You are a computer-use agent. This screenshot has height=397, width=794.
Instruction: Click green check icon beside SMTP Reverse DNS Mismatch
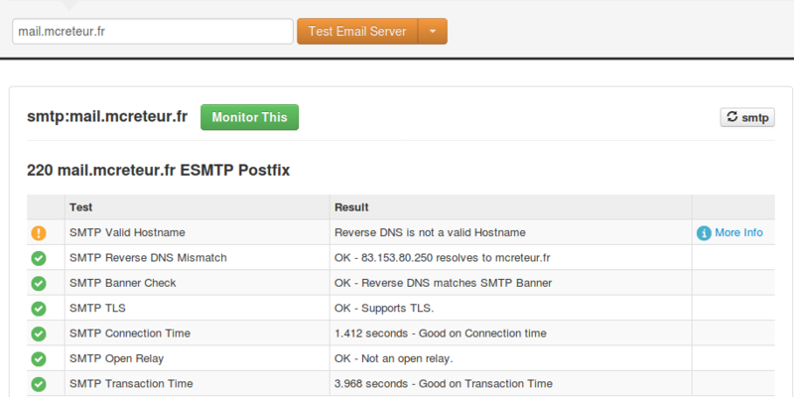pos(39,258)
